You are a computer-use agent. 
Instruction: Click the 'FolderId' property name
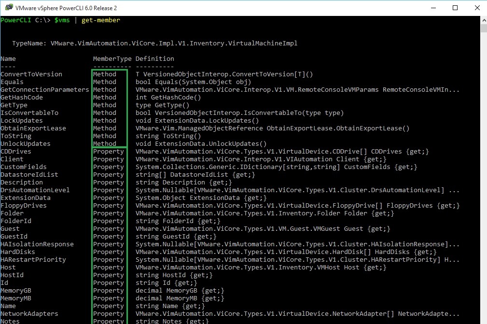[x=16, y=221]
